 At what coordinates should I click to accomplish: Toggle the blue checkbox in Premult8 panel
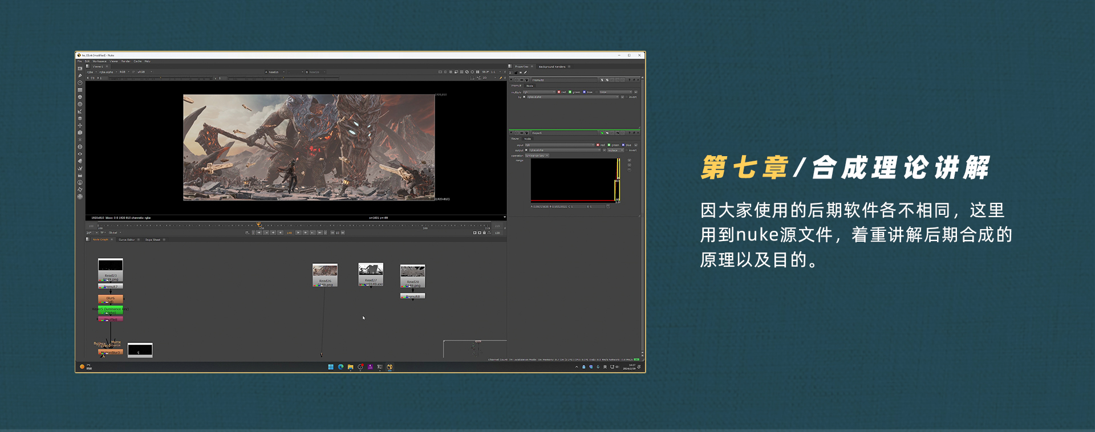click(584, 92)
